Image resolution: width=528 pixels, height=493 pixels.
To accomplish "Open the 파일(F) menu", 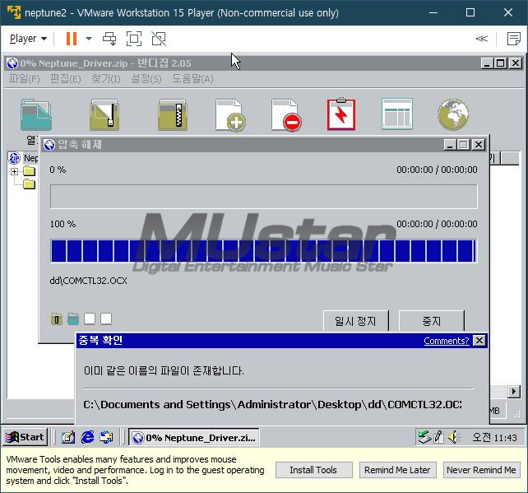I will 24,79.
